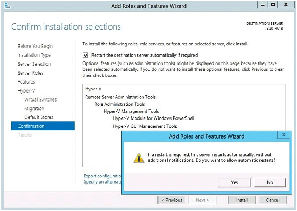The width and height of the screenshot is (297, 211).
Task: Decline automatic restarts with No
Action: coord(270,182)
